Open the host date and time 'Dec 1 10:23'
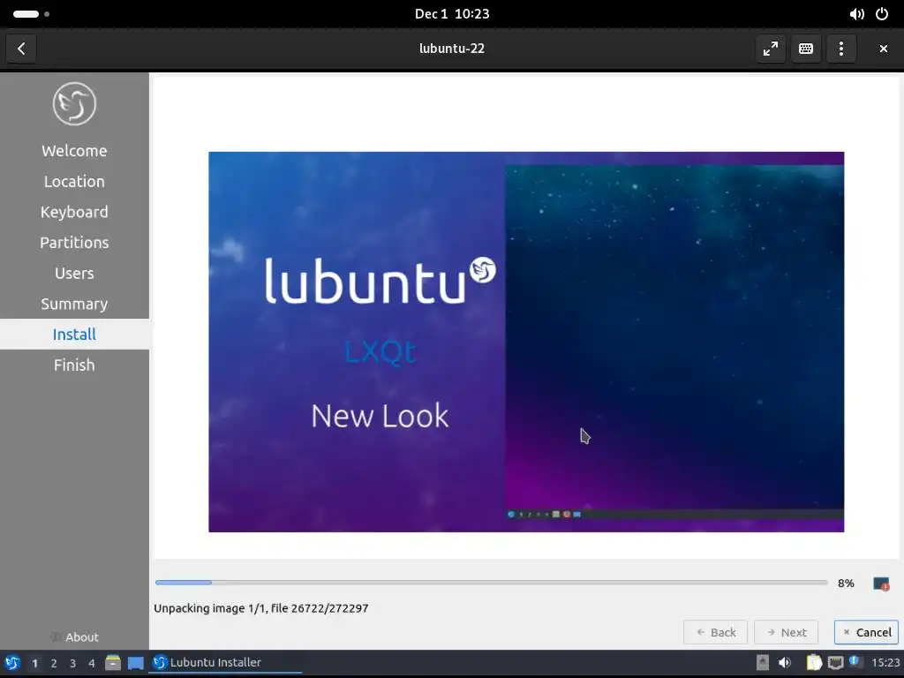The height and width of the screenshot is (678, 904). click(452, 14)
